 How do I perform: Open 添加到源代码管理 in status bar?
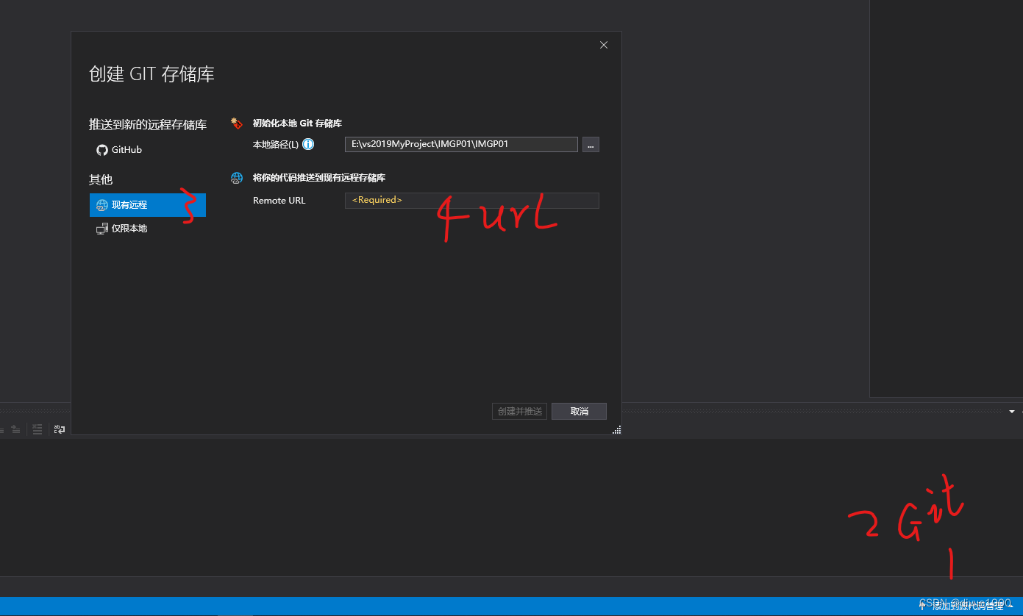point(969,606)
